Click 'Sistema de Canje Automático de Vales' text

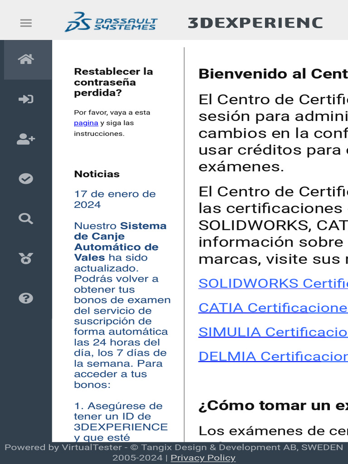tap(120, 242)
